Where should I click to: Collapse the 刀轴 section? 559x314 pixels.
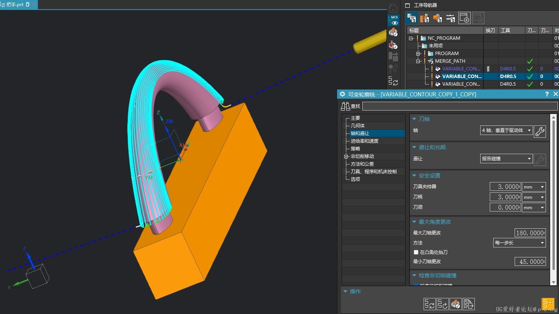[x=414, y=119]
